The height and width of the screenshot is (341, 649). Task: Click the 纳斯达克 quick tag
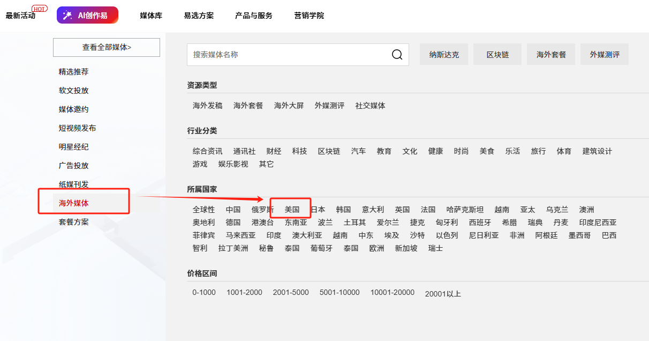coord(444,55)
